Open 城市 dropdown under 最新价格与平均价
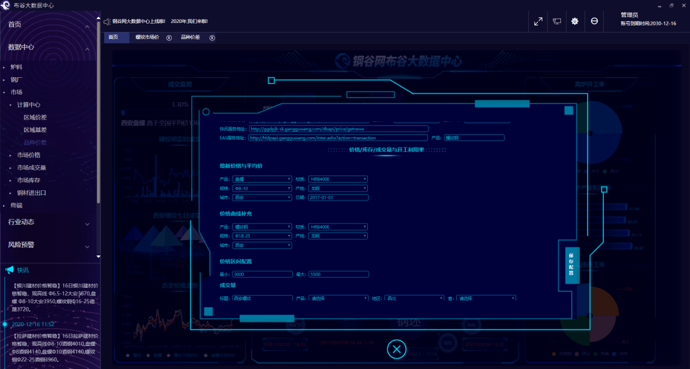The width and height of the screenshot is (690, 369). pos(262,197)
